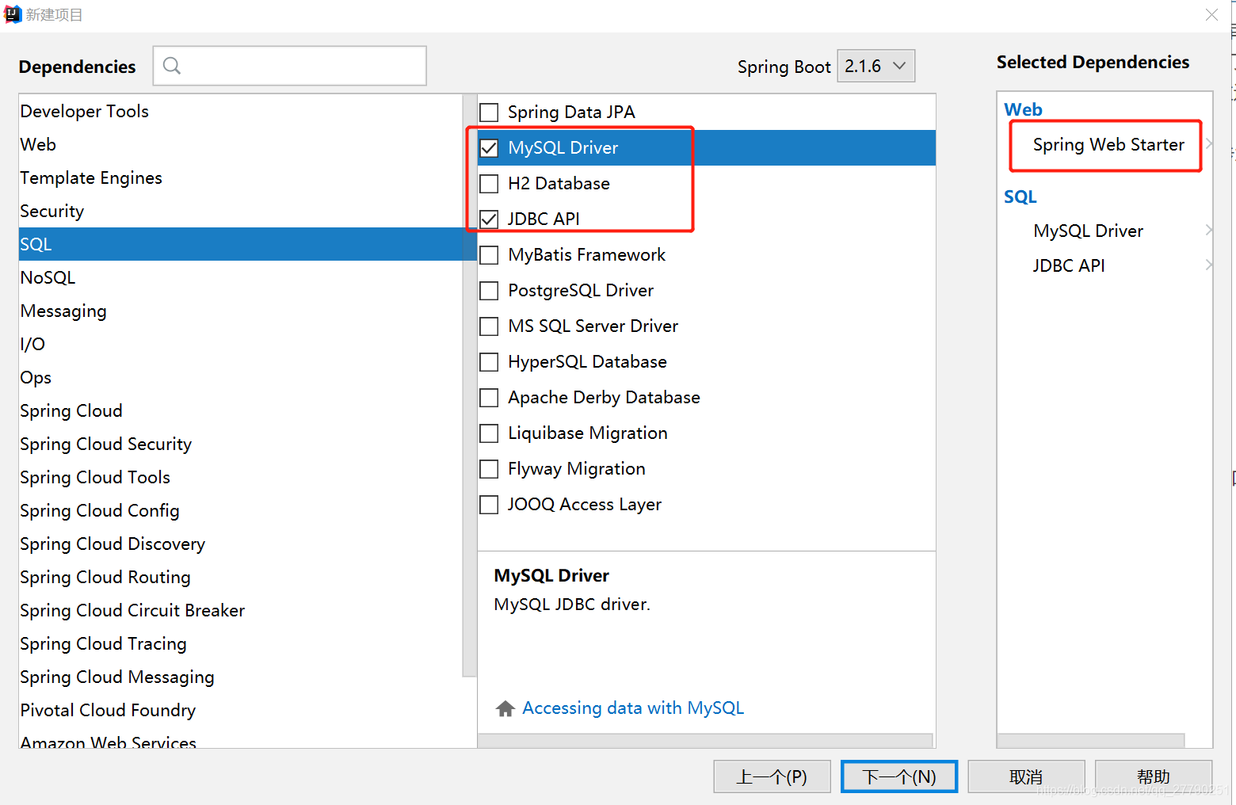Click the 帮助 help button

coord(1154,776)
